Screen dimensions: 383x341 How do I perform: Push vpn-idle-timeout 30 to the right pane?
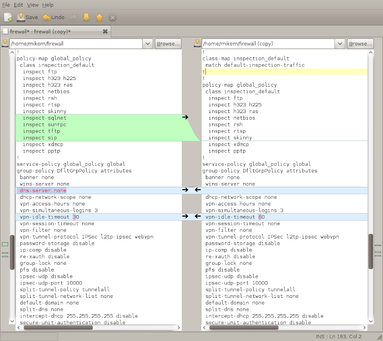185,216
